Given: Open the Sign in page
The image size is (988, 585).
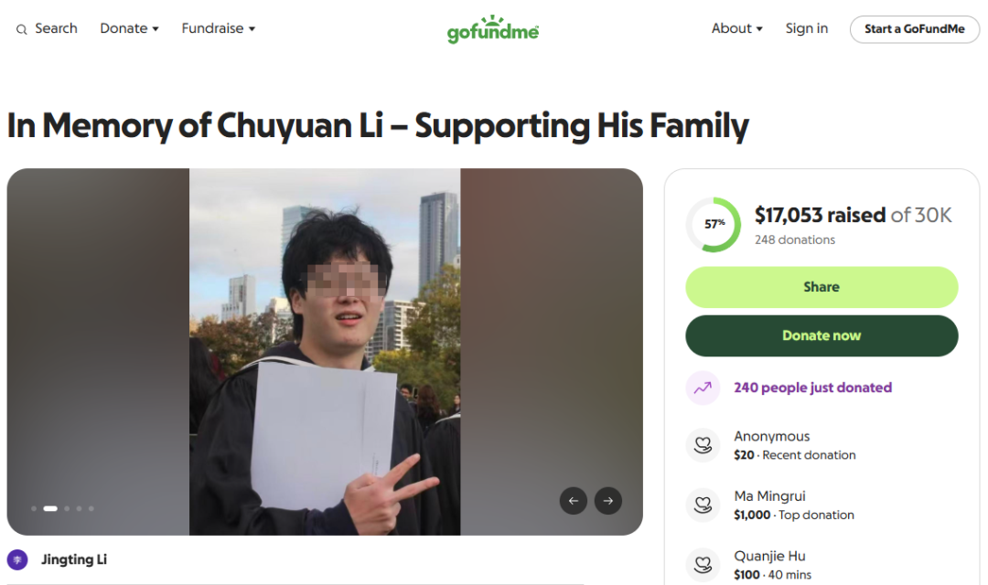Looking at the screenshot, I should pyautogui.click(x=807, y=28).
